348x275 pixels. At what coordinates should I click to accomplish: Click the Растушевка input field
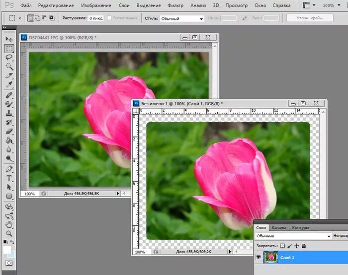(95, 18)
